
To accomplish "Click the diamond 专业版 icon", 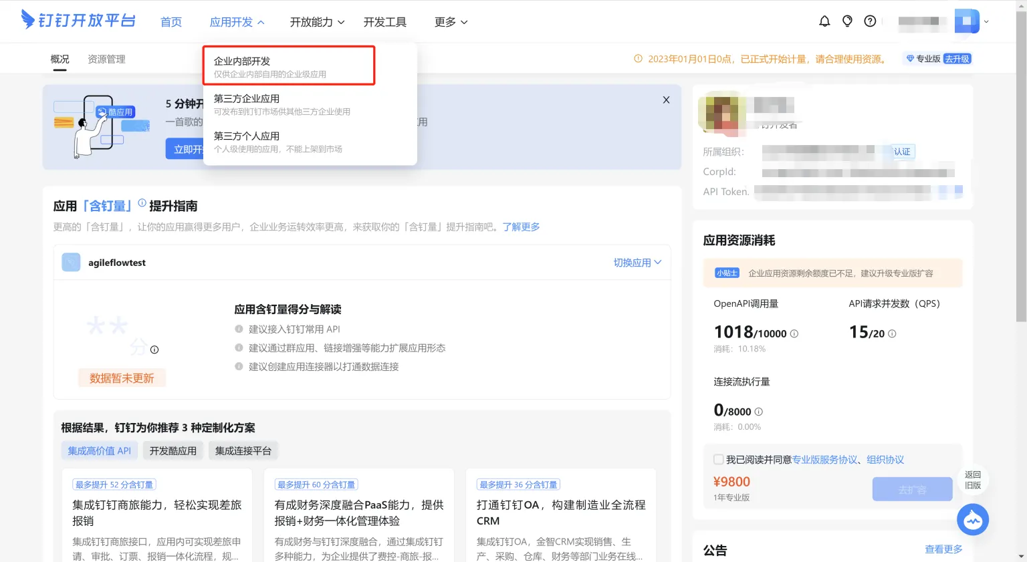I will pyautogui.click(x=910, y=59).
